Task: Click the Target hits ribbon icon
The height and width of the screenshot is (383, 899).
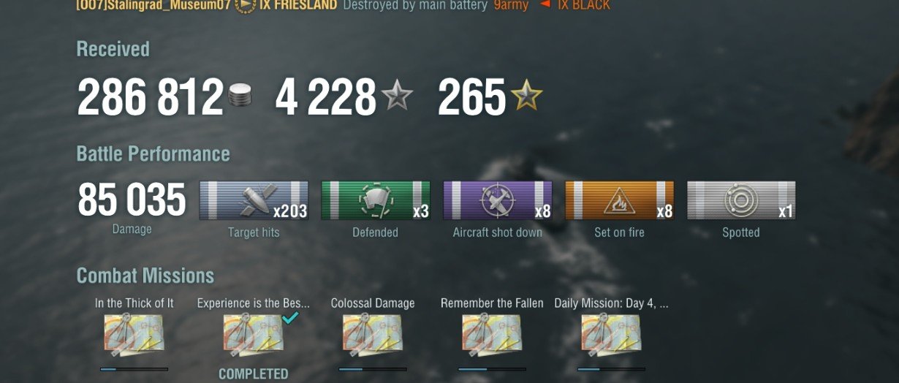Action: (x=254, y=200)
